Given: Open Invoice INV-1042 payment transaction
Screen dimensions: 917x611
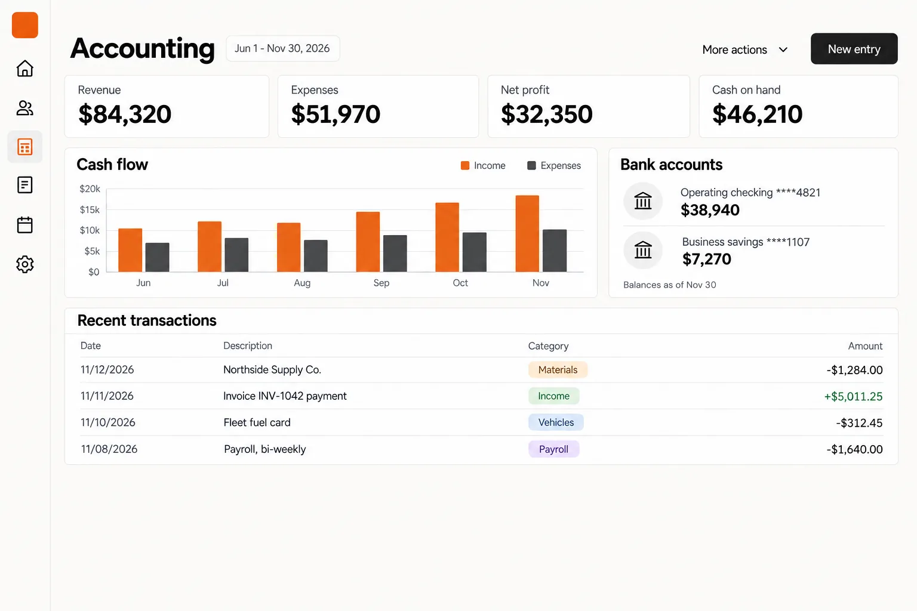Looking at the screenshot, I should coord(481,396).
